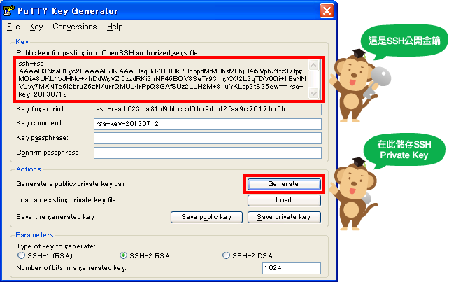The image size is (449, 282).
Task: Click 'Generate a public/private key pair' text
Action: point(71,184)
